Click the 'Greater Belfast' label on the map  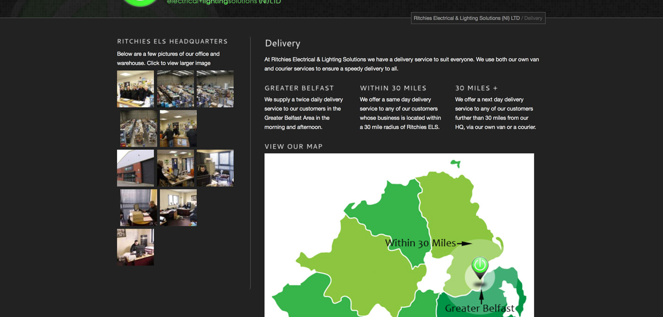pos(480,309)
